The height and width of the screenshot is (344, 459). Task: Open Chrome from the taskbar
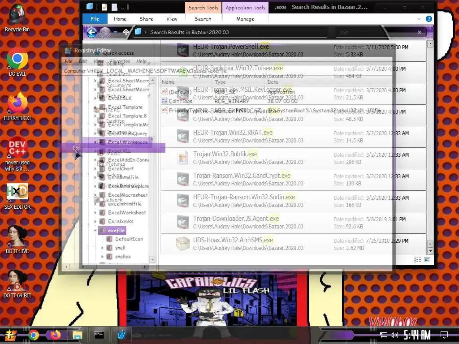34,335
